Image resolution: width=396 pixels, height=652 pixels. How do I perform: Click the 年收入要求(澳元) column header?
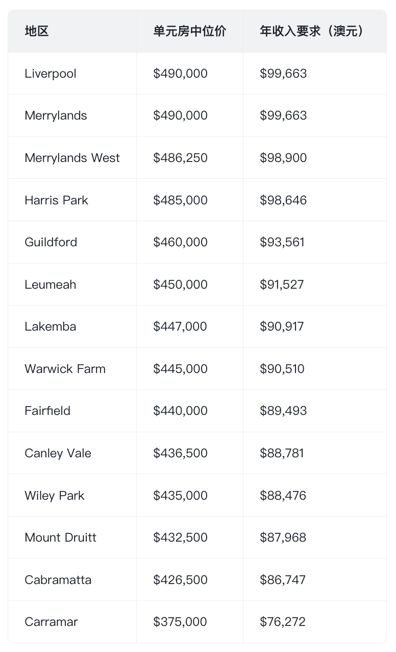pyautogui.click(x=313, y=31)
